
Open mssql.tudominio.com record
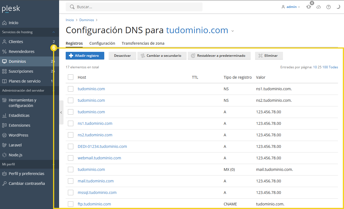click(97, 193)
